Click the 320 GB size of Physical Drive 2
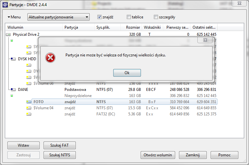Viewport: 249px width, 165px height. pos(135,34)
